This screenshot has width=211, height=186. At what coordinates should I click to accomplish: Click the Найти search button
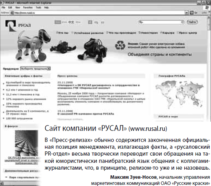point(192,22)
